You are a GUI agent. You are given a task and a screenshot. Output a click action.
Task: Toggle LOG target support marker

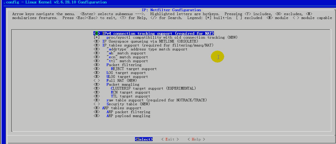[x=97, y=73]
